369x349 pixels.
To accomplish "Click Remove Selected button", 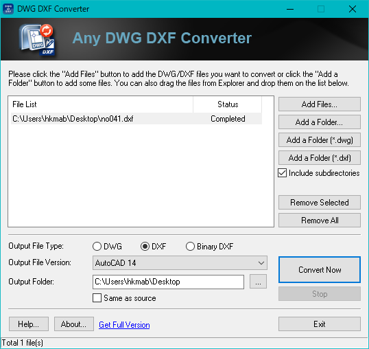I will tap(320, 202).
